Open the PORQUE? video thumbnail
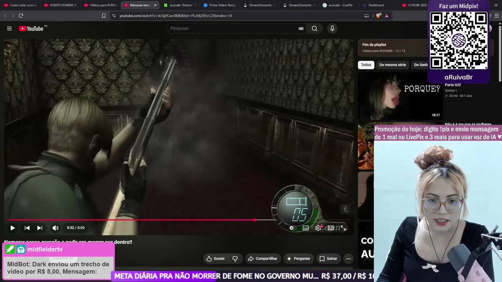Image resolution: width=502 pixels, height=282 pixels. pyautogui.click(x=400, y=96)
